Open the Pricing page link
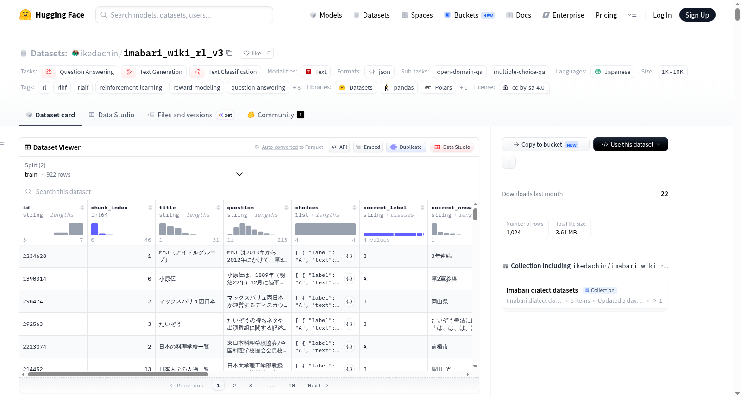 (606, 15)
